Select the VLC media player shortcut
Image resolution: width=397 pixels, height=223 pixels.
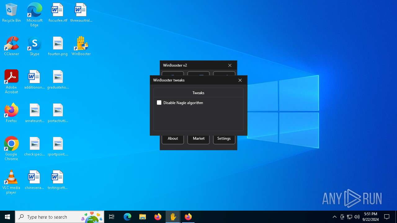tap(11, 182)
